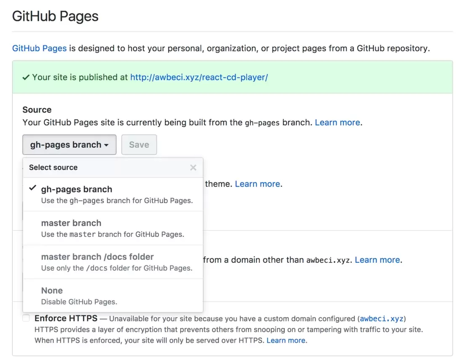This screenshot has height=364, width=462.
Task: Open Learn more link under Source
Action: (337, 122)
